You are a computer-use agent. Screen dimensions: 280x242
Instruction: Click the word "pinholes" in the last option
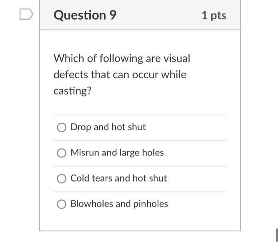click(x=150, y=204)
